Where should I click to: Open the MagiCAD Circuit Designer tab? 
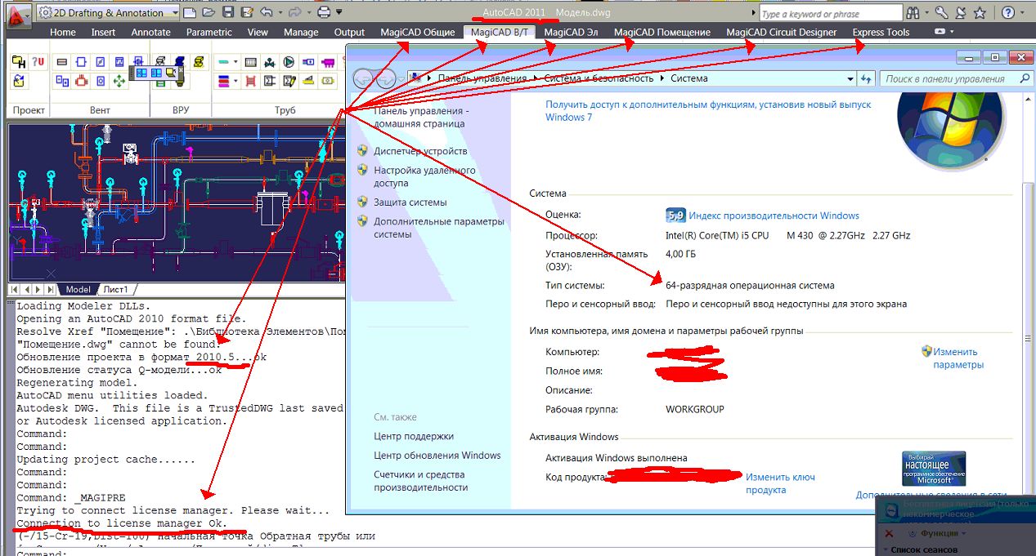(782, 32)
